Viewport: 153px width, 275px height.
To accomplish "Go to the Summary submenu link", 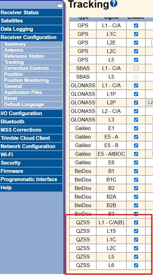I will 32,44.
